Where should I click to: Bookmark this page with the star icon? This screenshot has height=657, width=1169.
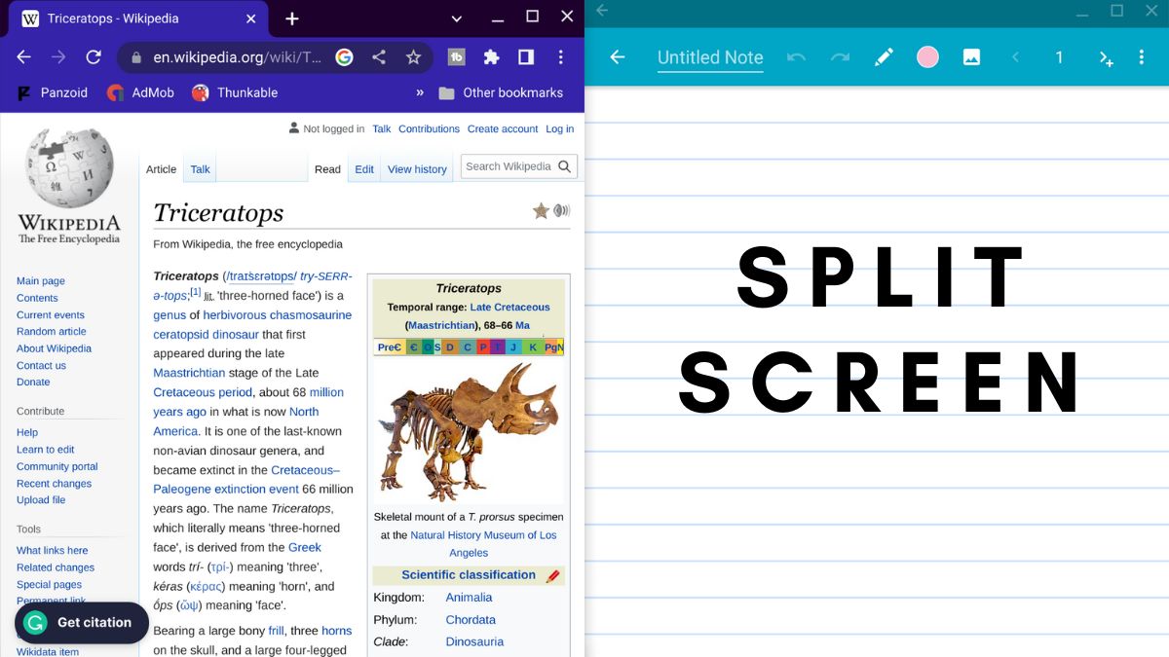point(413,57)
